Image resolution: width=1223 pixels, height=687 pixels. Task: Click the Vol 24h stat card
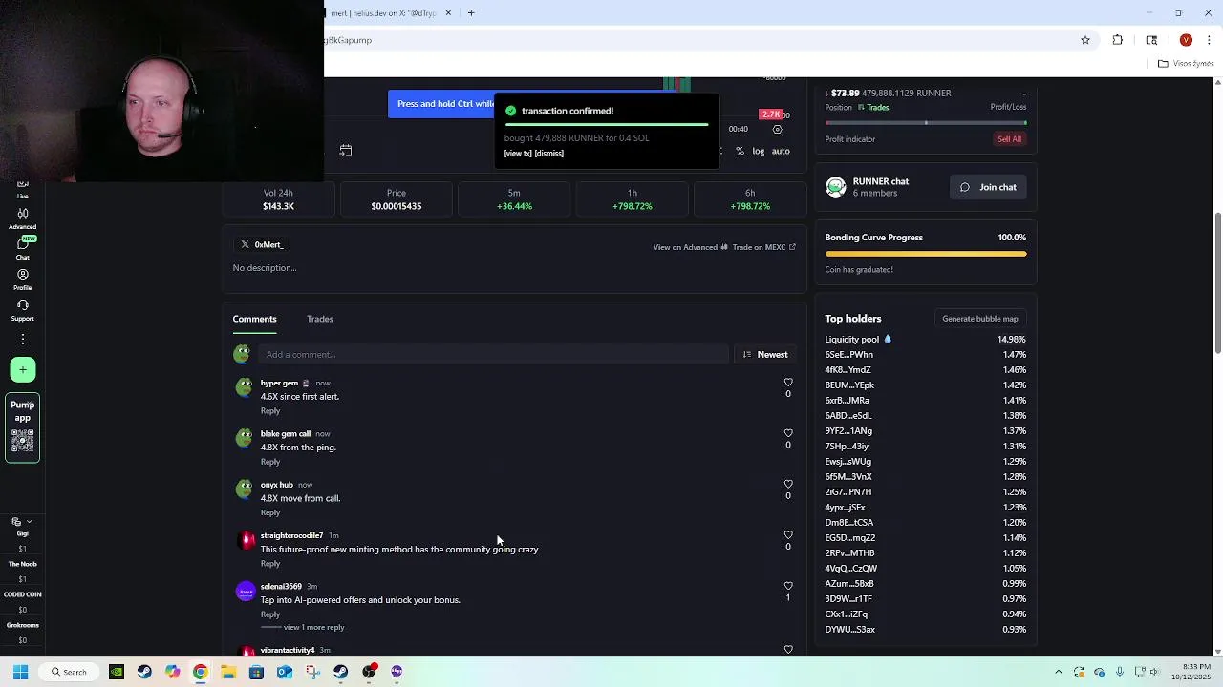(278, 199)
